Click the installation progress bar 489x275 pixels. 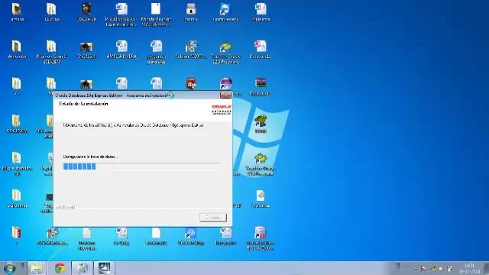pyautogui.click(x=142, y=167)
